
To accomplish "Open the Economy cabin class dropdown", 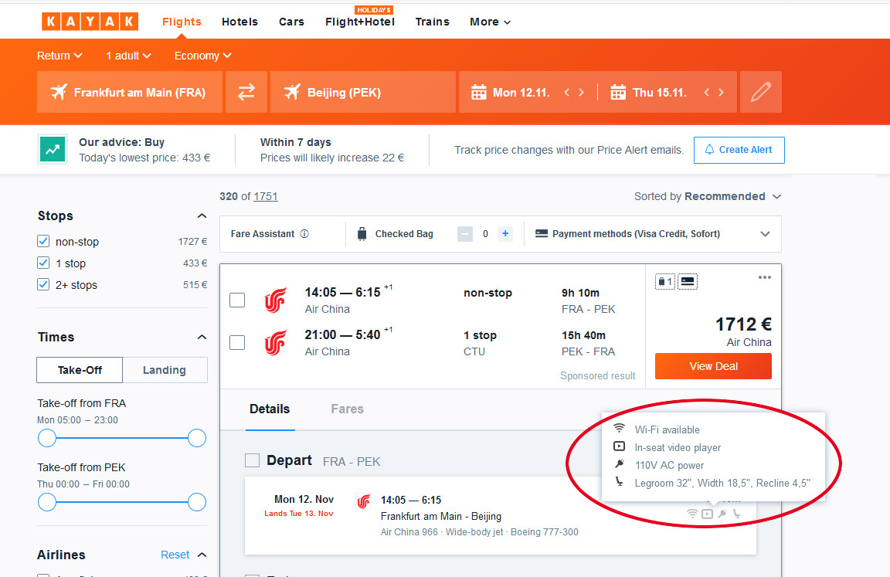I will (x=202, y=56).
